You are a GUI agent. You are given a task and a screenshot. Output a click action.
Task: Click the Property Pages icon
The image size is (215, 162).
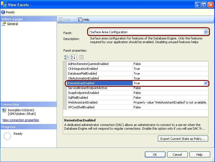pos(81,57)
